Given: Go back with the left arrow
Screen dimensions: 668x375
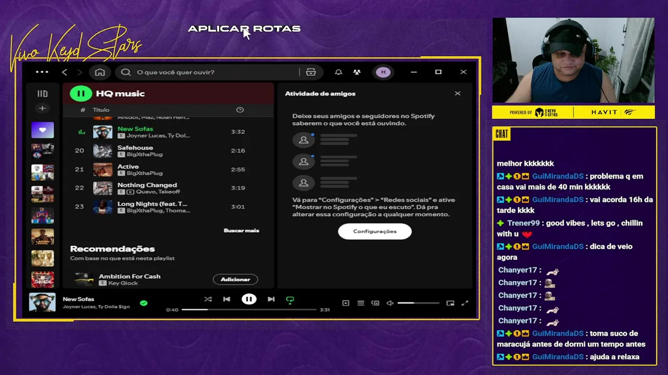Looking at the screenshot, I should point(65,72).
